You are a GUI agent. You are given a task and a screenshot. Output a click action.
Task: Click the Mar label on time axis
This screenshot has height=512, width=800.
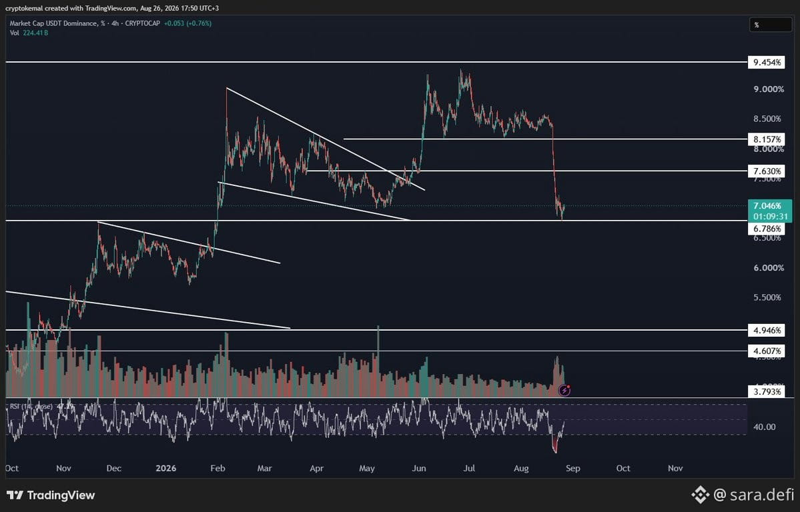pyautogui.click(x=264, y=468)
